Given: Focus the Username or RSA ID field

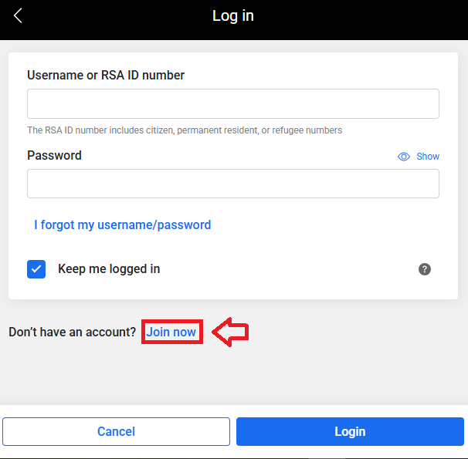Looking at the screenshot, I should click(233, 103).
